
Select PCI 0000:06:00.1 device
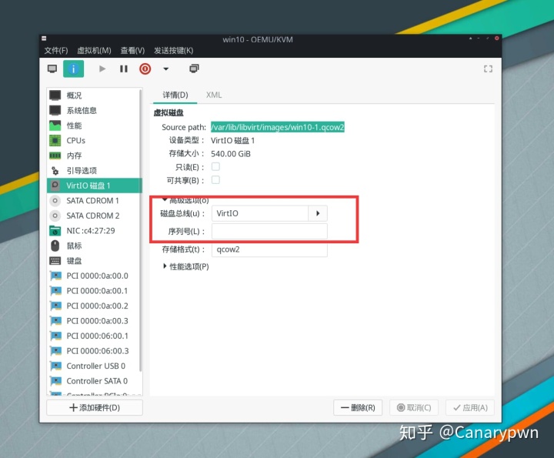pyautogui.click(x=95, y=336)
